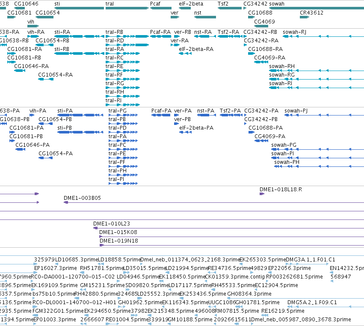The width and height of the screenshot is (364, 326).
Task: Select the sti-RA transcript label
Action: (x=62, y=32)
